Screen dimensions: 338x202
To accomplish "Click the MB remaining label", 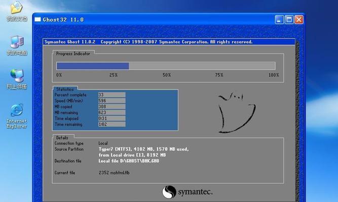I will click(x=66, y=113).
